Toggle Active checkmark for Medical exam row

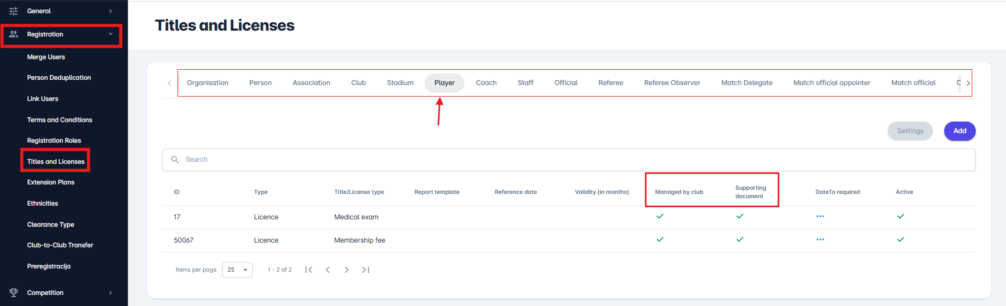900,217
